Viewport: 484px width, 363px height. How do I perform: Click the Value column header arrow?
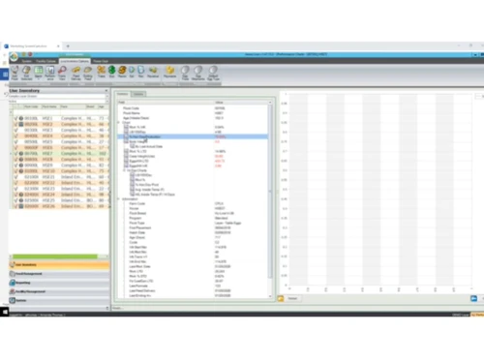point(270,103)
